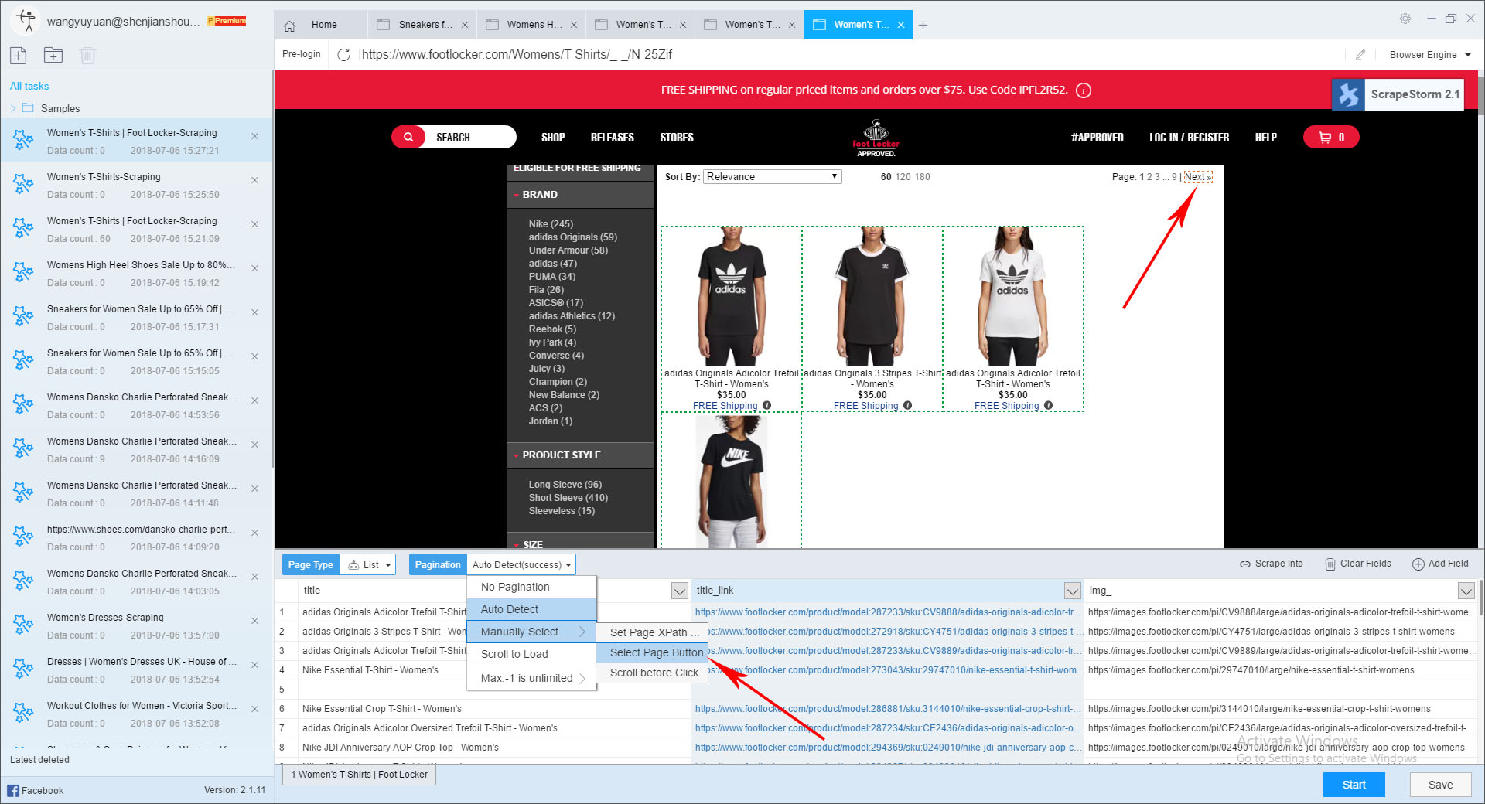Click the user avatar icon

[x=26, y=21]
